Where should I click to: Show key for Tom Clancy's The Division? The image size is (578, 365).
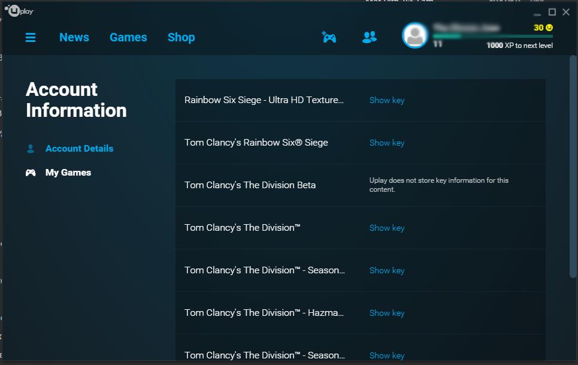[x=387, y=228]
